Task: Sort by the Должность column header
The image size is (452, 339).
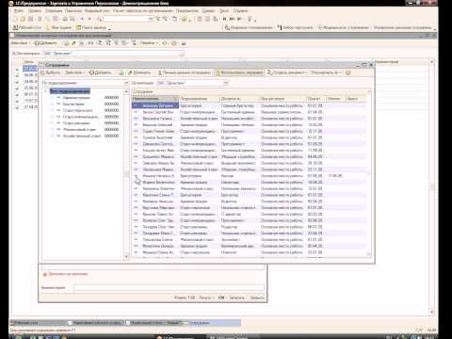Action: click(x=239, y=99)
